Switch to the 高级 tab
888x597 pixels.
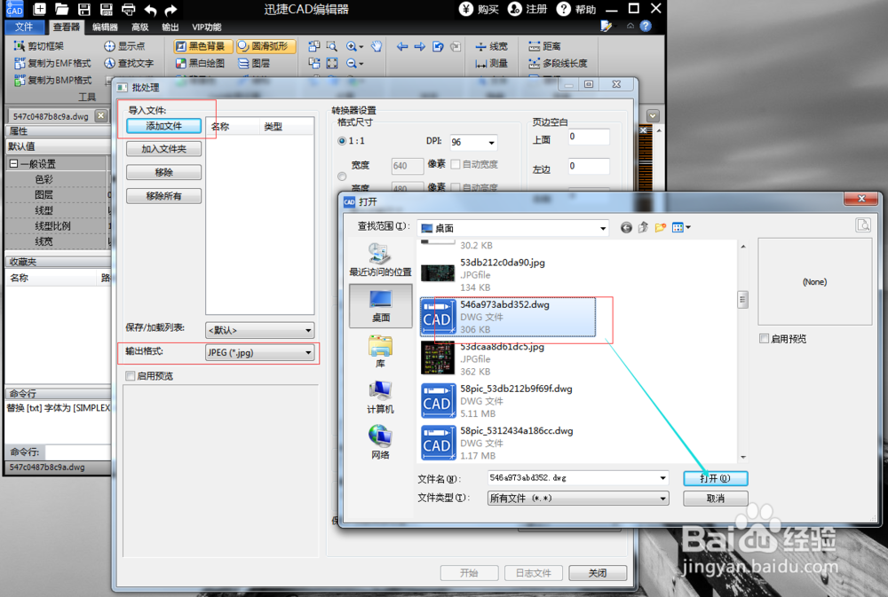pyautogui.click(x=139, y=27)
